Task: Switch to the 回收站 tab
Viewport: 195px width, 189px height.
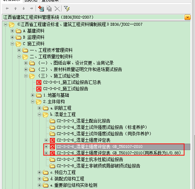Action: 31,1
